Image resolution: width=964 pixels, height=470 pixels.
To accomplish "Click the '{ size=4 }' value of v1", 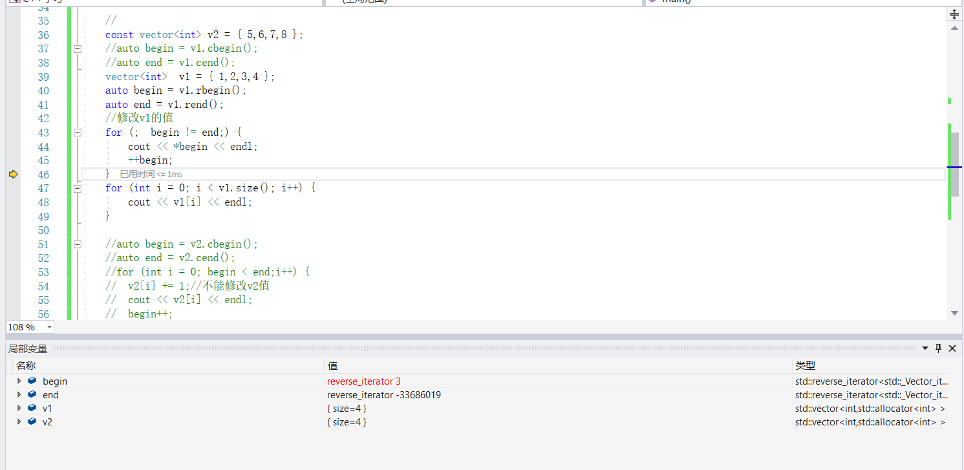I will tap(347, 409).
